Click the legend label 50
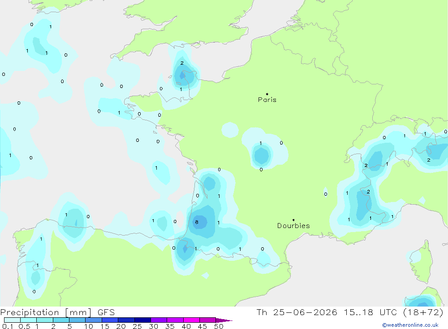 [219, 326]
